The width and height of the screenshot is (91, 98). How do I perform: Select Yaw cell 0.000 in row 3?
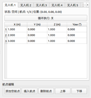pyautogui.click(x=77, y=41)
